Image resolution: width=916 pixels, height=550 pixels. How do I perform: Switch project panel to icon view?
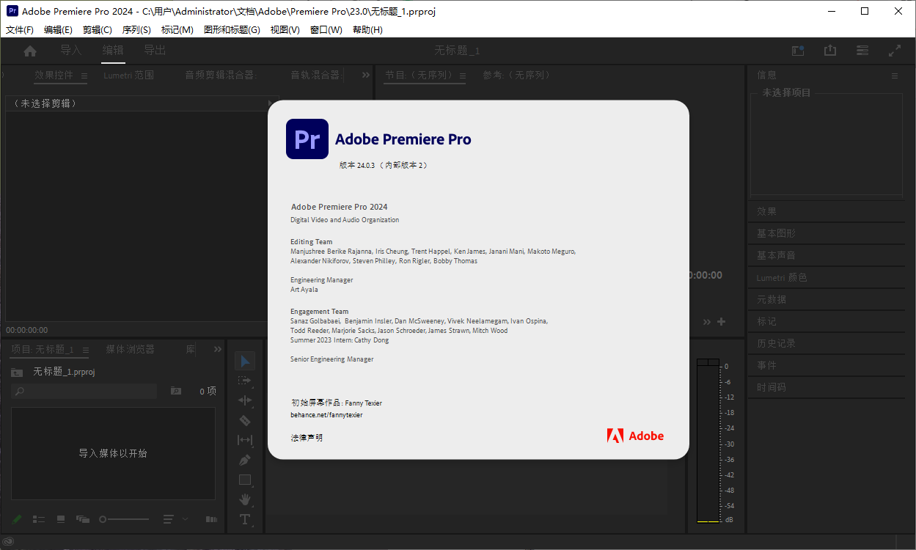pyautogui.click(x=62, y=519)
